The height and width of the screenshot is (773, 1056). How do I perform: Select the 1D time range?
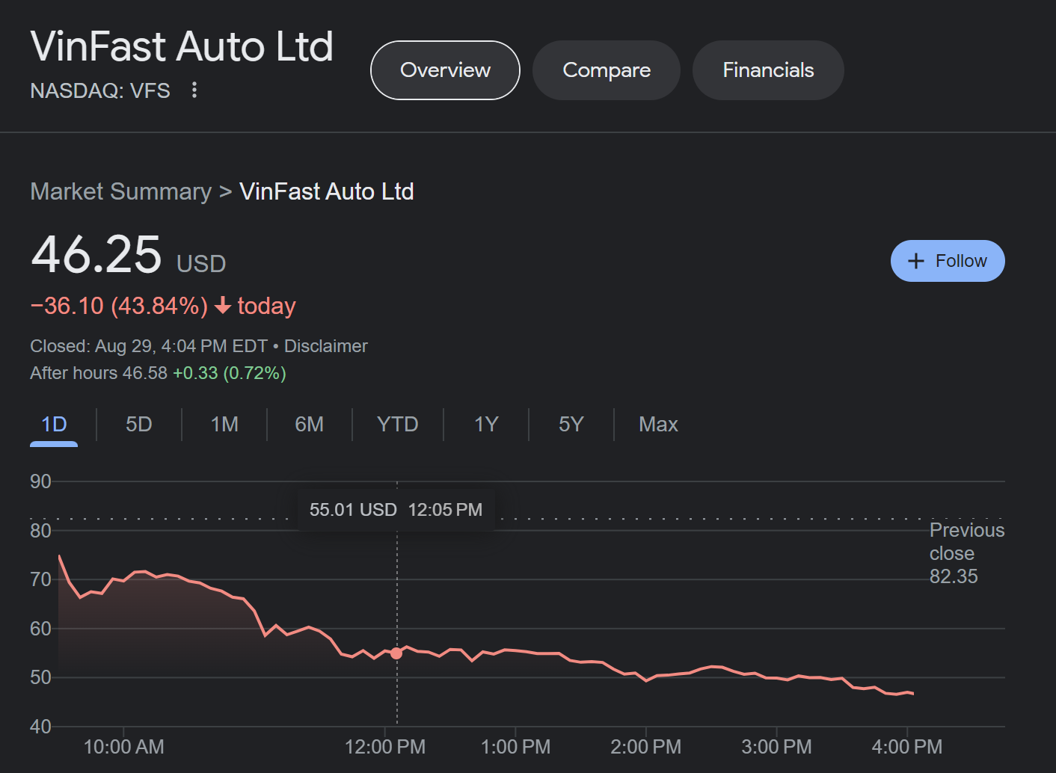[x=54, y=425]
